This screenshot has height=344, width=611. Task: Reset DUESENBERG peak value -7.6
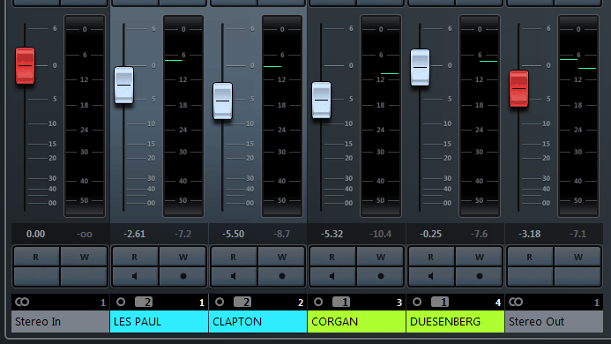point(479,234)
